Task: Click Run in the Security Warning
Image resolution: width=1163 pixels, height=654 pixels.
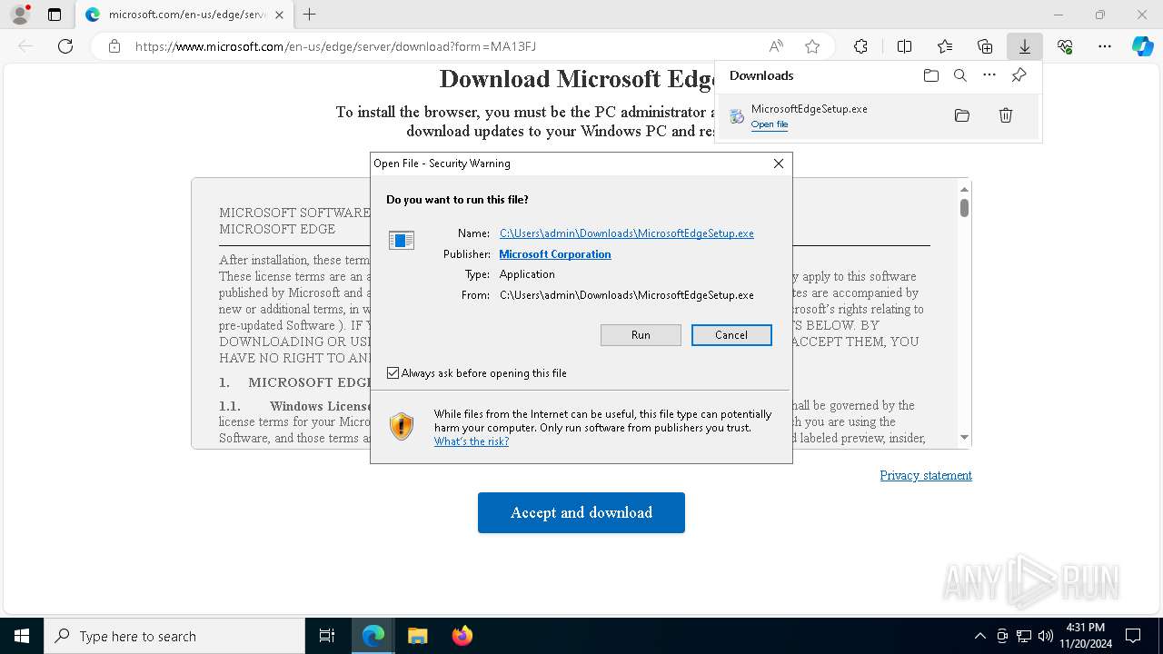Action: click(641, 335)
